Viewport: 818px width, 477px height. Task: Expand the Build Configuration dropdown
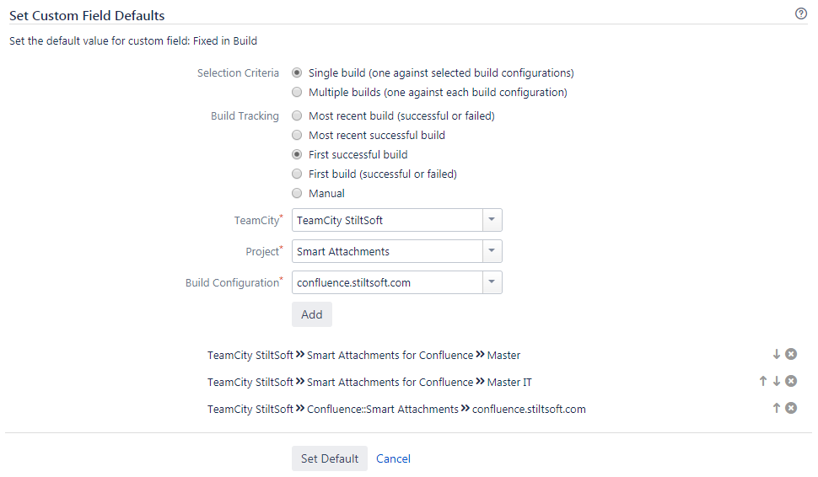(x=492, y=282)
